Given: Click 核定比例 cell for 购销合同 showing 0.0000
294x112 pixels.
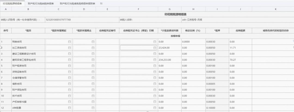Looking at the screenshot, I should tap(193, 42).
